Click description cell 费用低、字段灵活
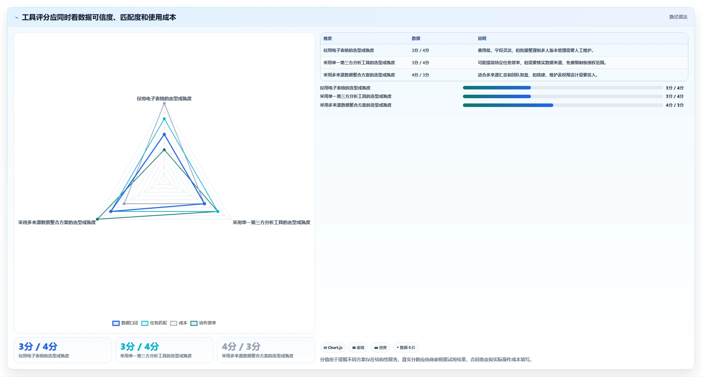This screenshot has width=702, height=377. click(x=536, y=51)
